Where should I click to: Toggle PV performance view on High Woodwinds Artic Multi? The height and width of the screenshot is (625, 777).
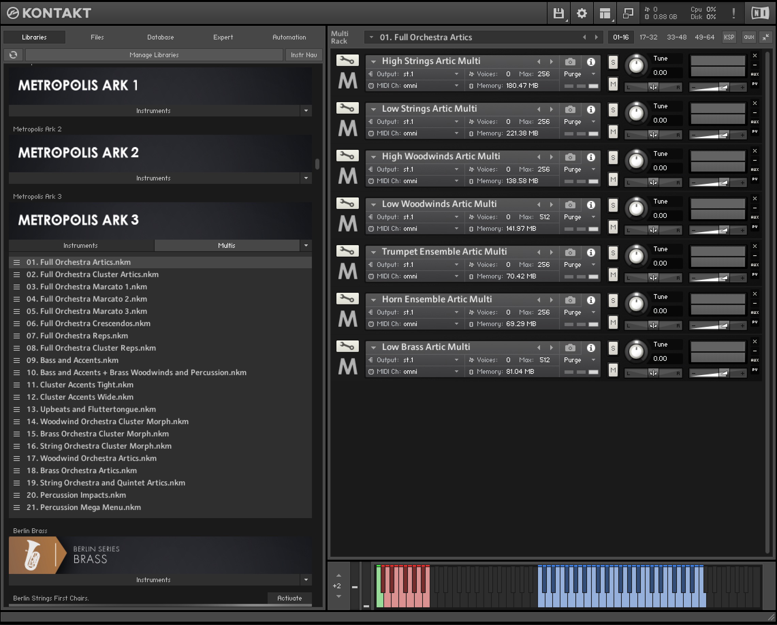[755, 179]
